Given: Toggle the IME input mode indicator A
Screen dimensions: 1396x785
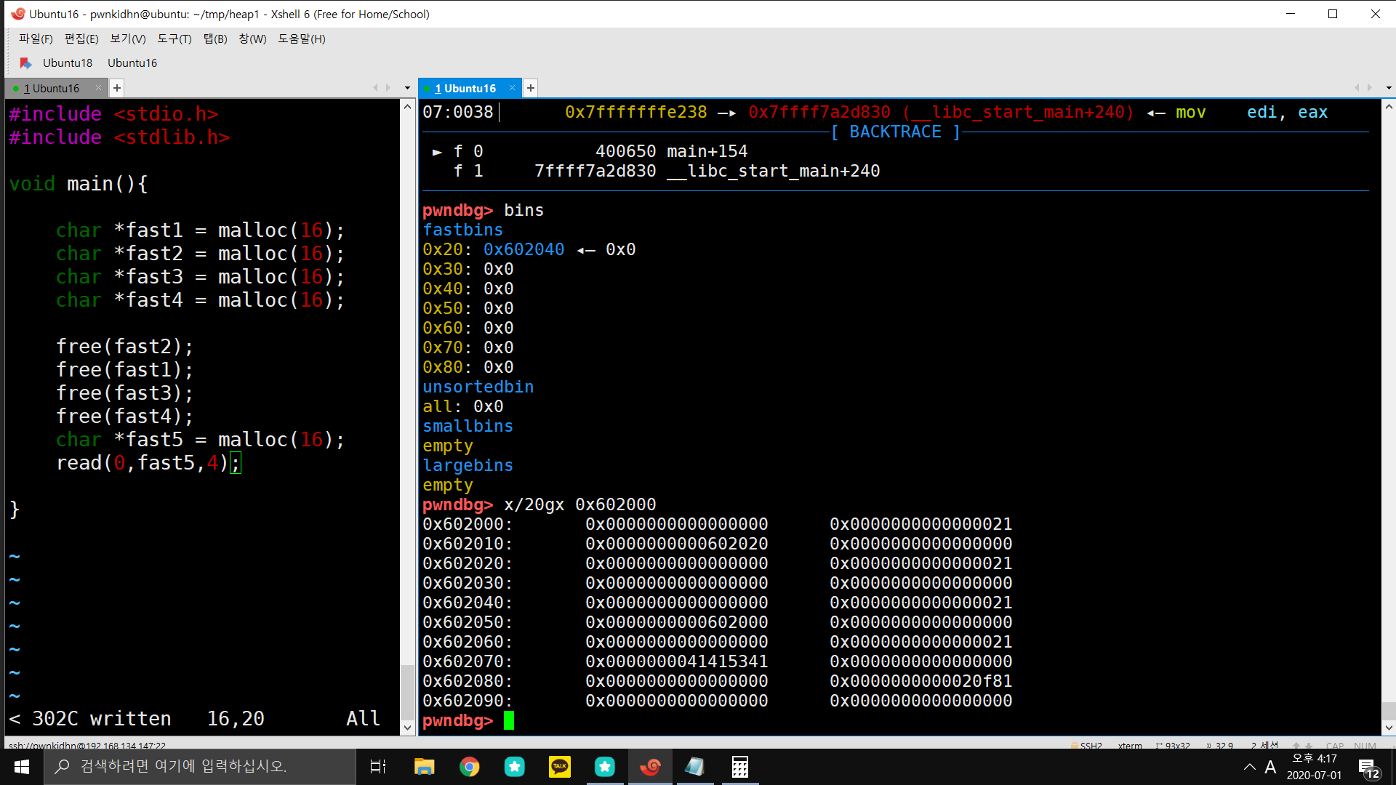Looking at the screenshot, I should 1270,766.
